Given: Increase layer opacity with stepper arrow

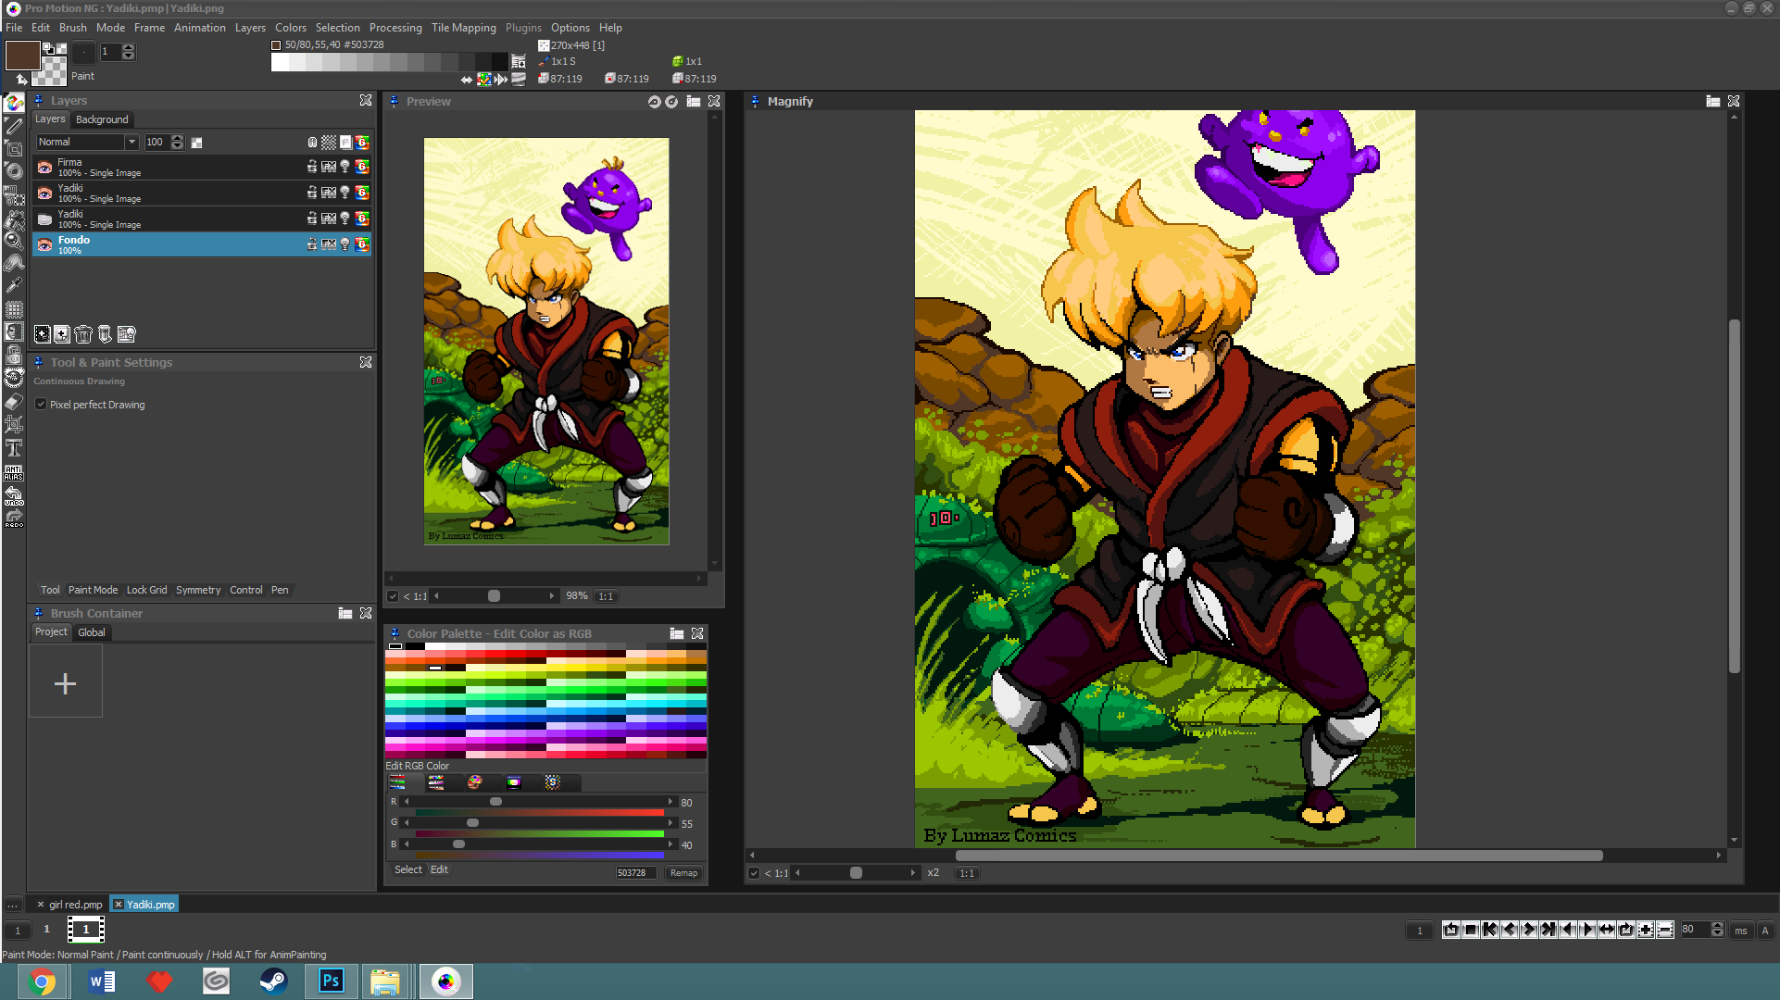Looking at the screenshot, I should pos(178,138).
